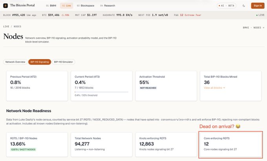Click hashrate 995.8 EH/s value
This screenshot has height=161, width=267.
(124, 15)
